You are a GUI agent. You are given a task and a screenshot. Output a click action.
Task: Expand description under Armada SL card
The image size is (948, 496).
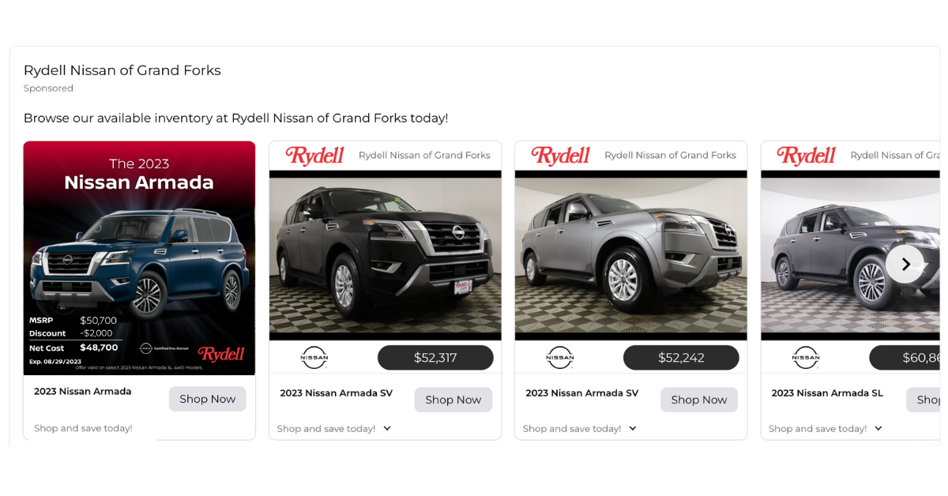click(x=878, y=428)
